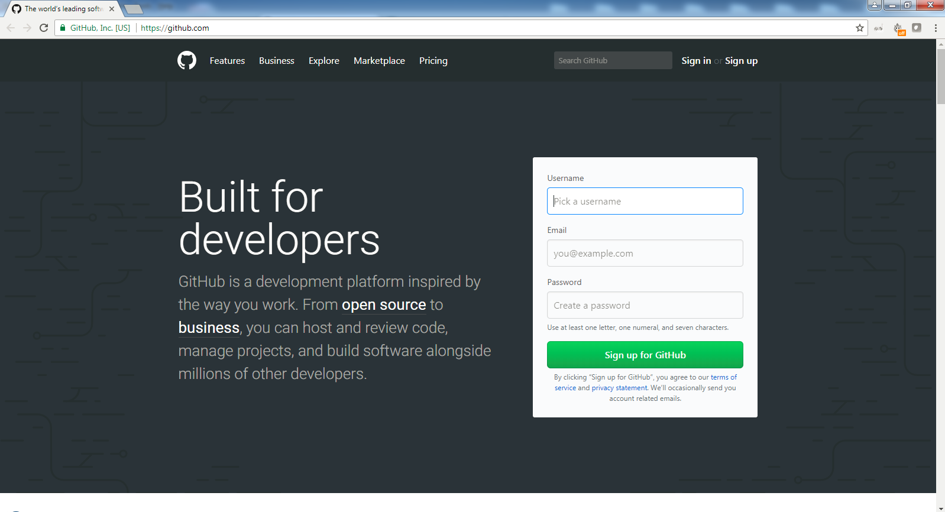Click the green secure padlock icon
The image size is (945, 512).
tap(63, 28)
